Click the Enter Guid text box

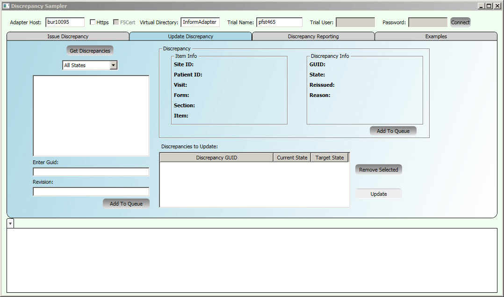point(91,172)
